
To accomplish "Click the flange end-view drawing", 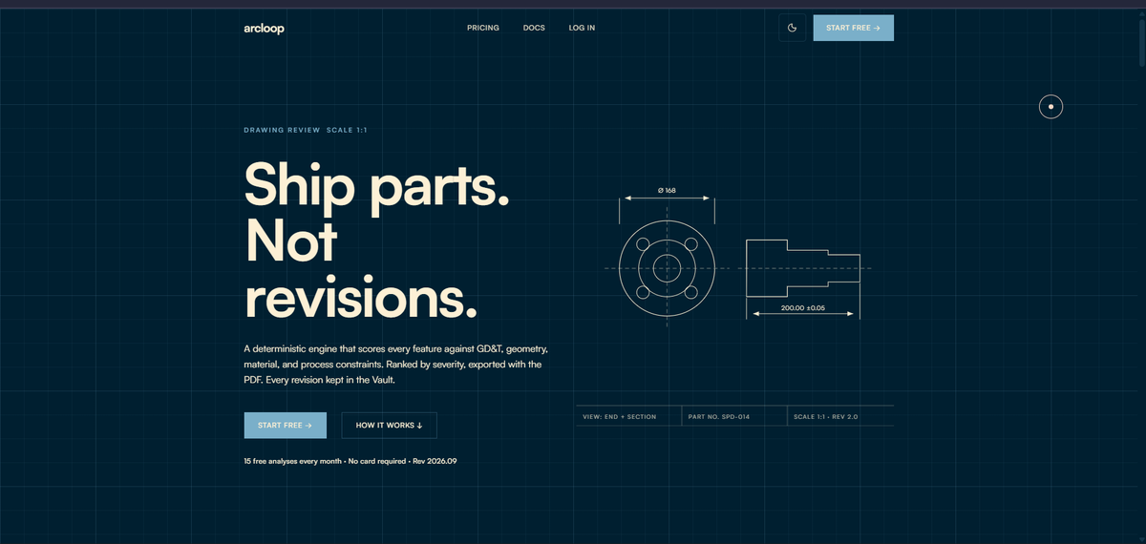I will tap(667, 267).
